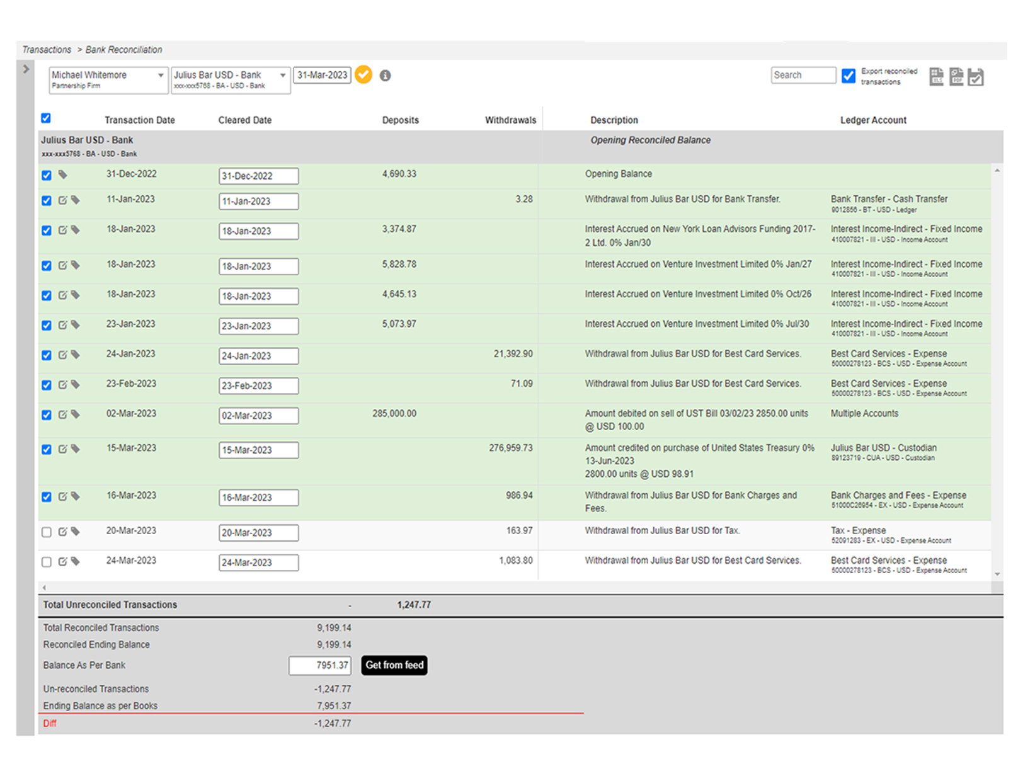The height and width of the screenshot is (776, 1018).
Task: Export reconciliation to XLS file
Action: 936,77
